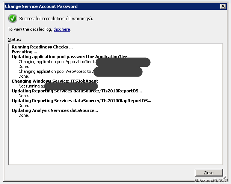Select the 'Running Readiness Checks ...' log line
This screenshot has width=231, height=184.
pos(42,47)
